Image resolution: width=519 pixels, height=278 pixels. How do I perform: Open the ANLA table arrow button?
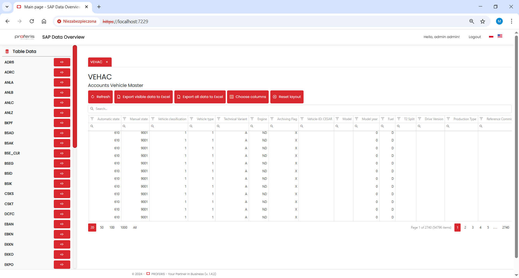pos(62,82)
